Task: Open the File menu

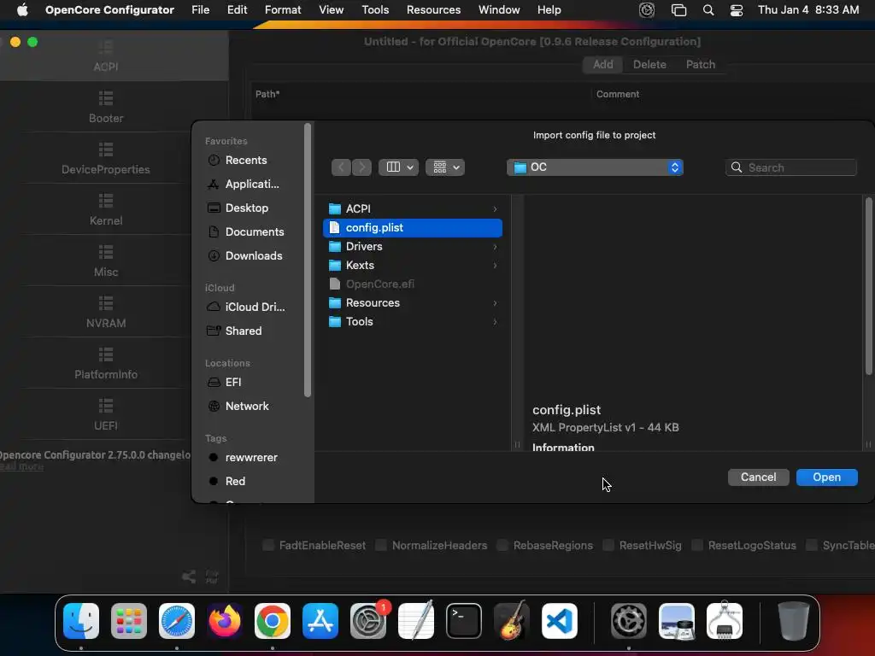Action: click(200, 10)
